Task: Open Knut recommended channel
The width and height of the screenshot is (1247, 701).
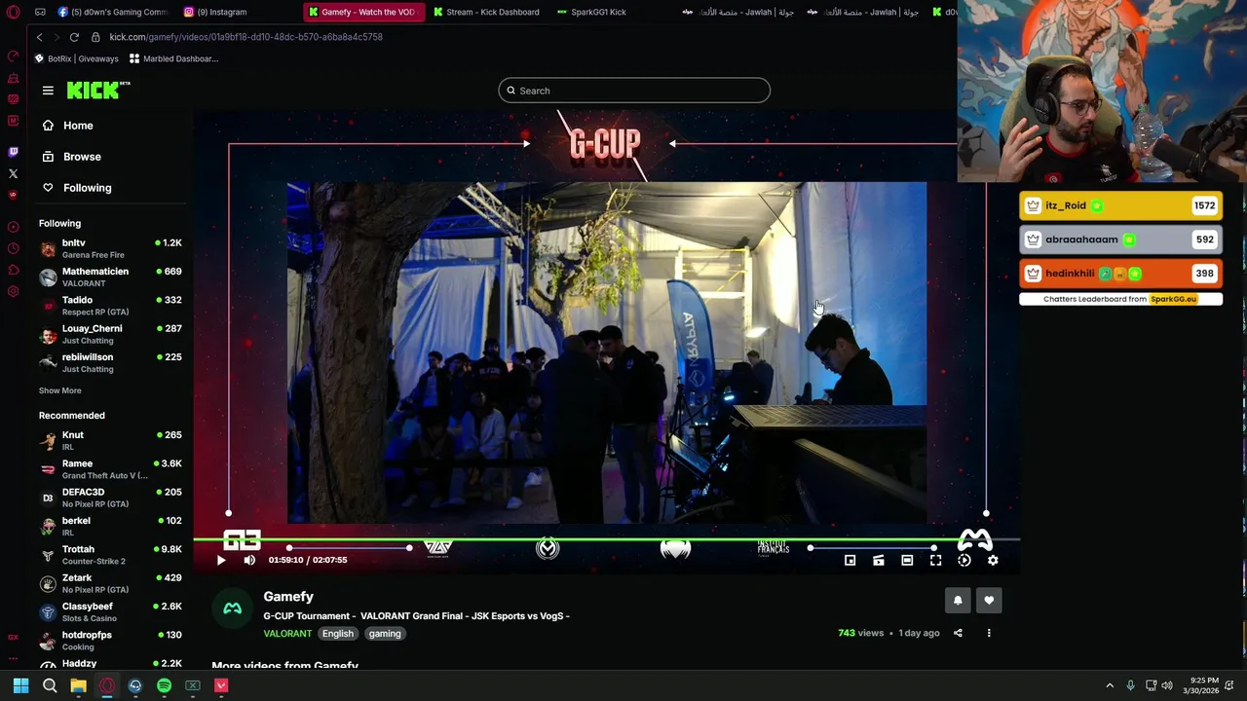Action: pos(110,440)
